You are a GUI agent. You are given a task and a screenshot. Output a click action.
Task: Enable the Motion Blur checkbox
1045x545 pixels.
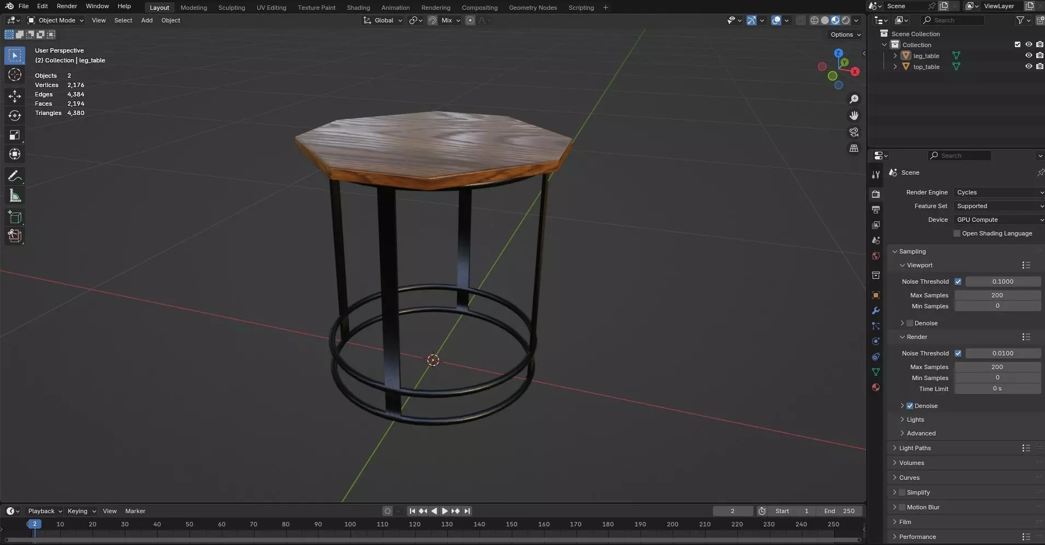click(x=902, y=507)
